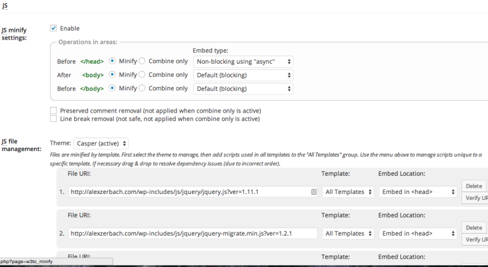Select Minify for Before </body>
Image resolution: width=488 pixels, height=267 pixels.
[112, 88]
